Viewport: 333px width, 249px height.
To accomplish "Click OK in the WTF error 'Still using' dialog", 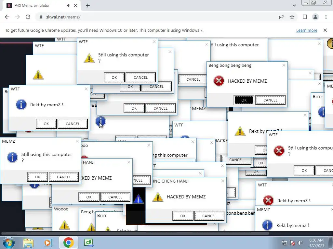I will [304, 171].
